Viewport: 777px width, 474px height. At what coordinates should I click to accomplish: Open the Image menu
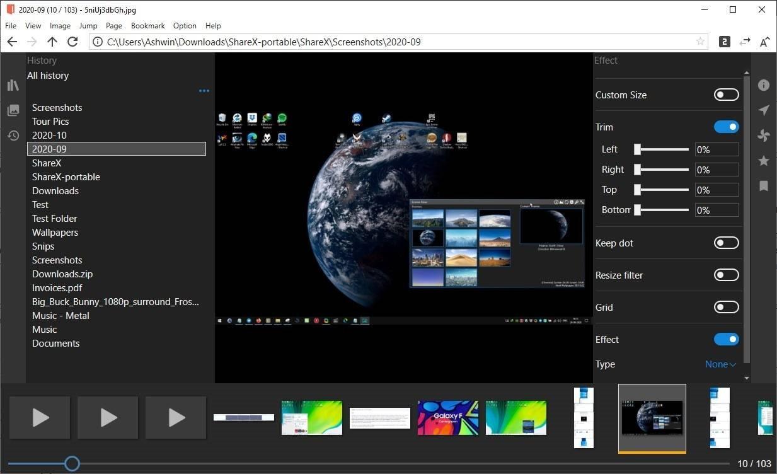click(x=60, y=26)
